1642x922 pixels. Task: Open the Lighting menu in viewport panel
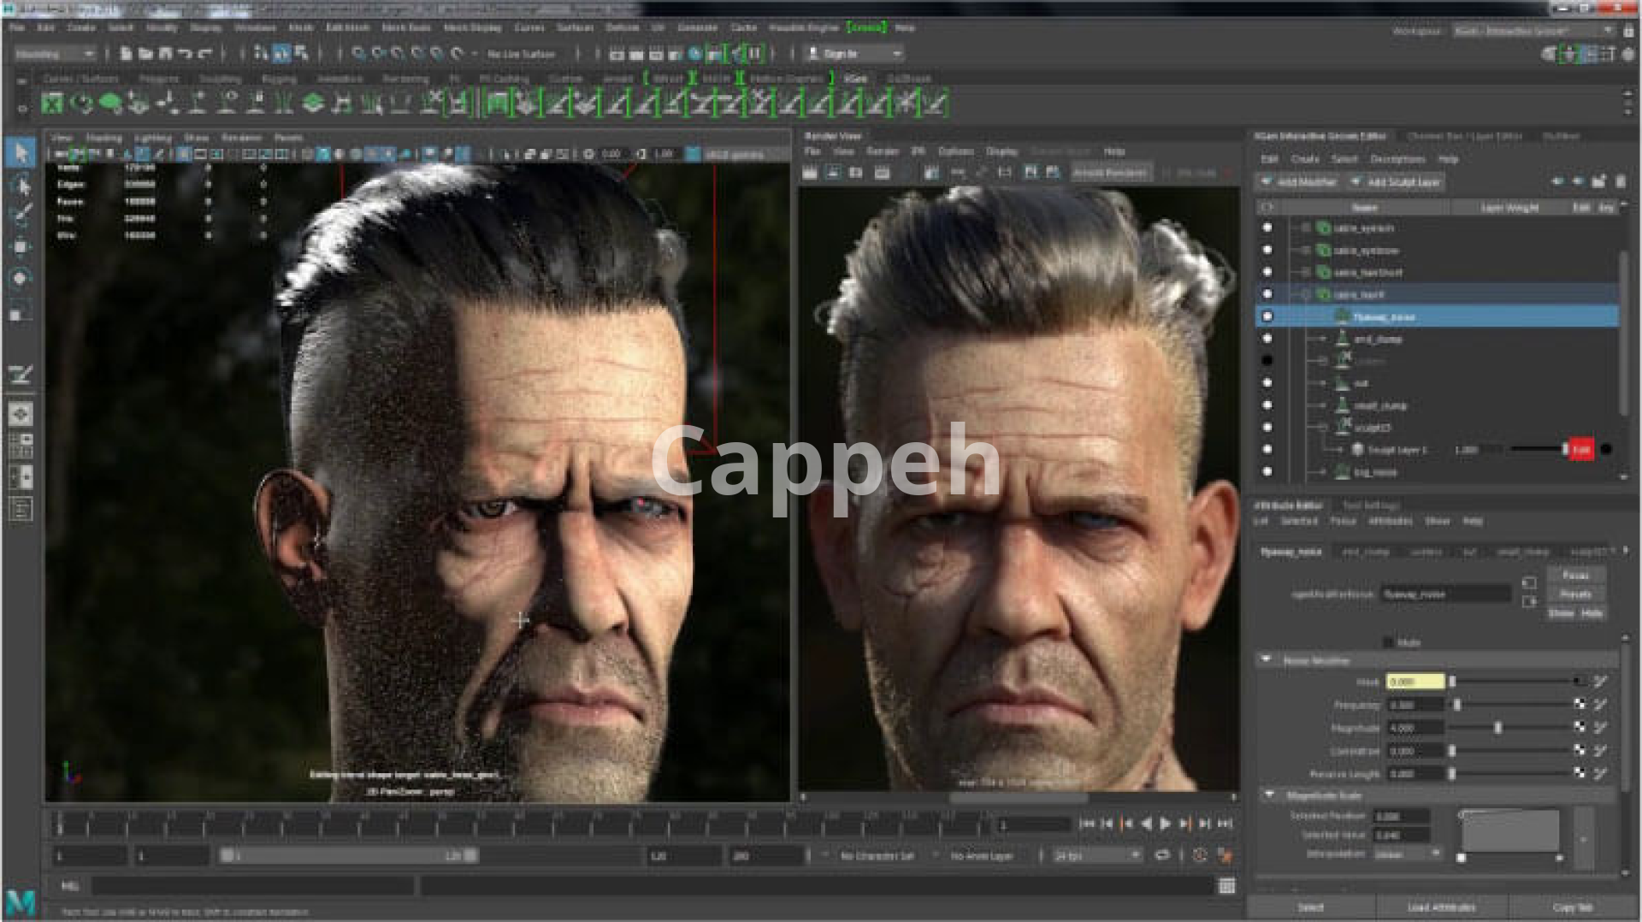click(153, 138)
